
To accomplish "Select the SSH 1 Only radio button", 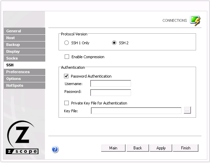I will pos(67,43).
